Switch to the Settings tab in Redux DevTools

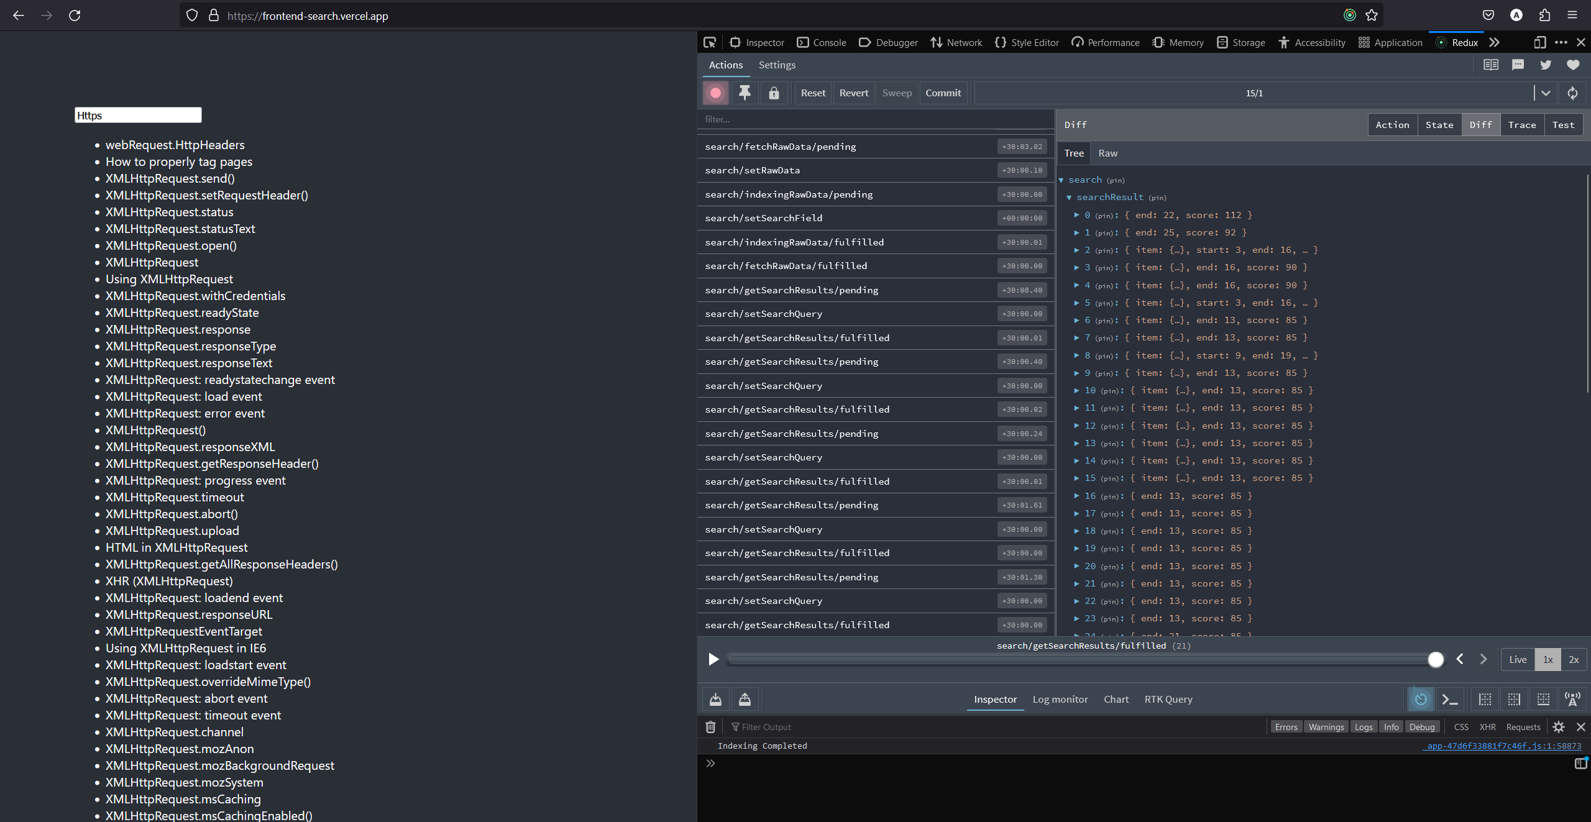click(x=776, y=65)
